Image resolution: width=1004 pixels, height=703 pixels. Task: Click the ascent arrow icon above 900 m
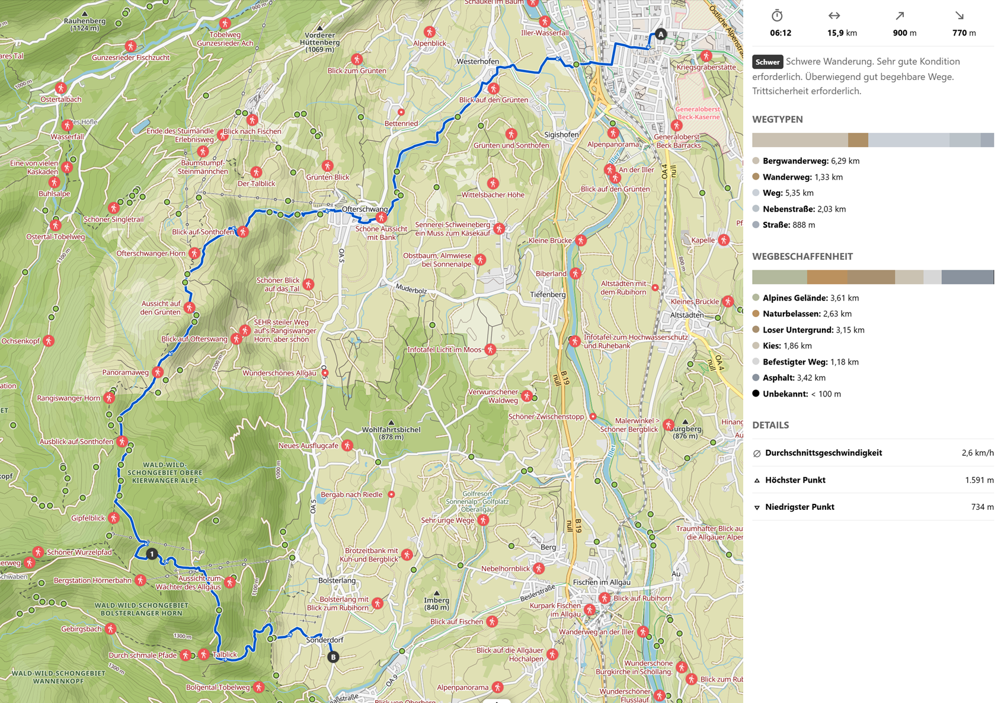coord(900,16)
